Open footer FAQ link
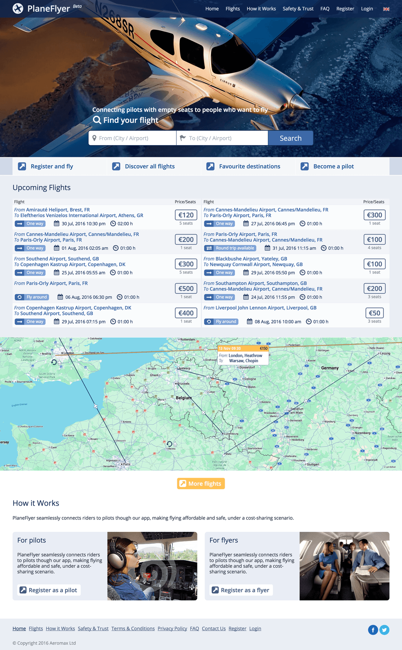This screenshot has width=402, height=650. pyautogui.click(x=194, y=628)
